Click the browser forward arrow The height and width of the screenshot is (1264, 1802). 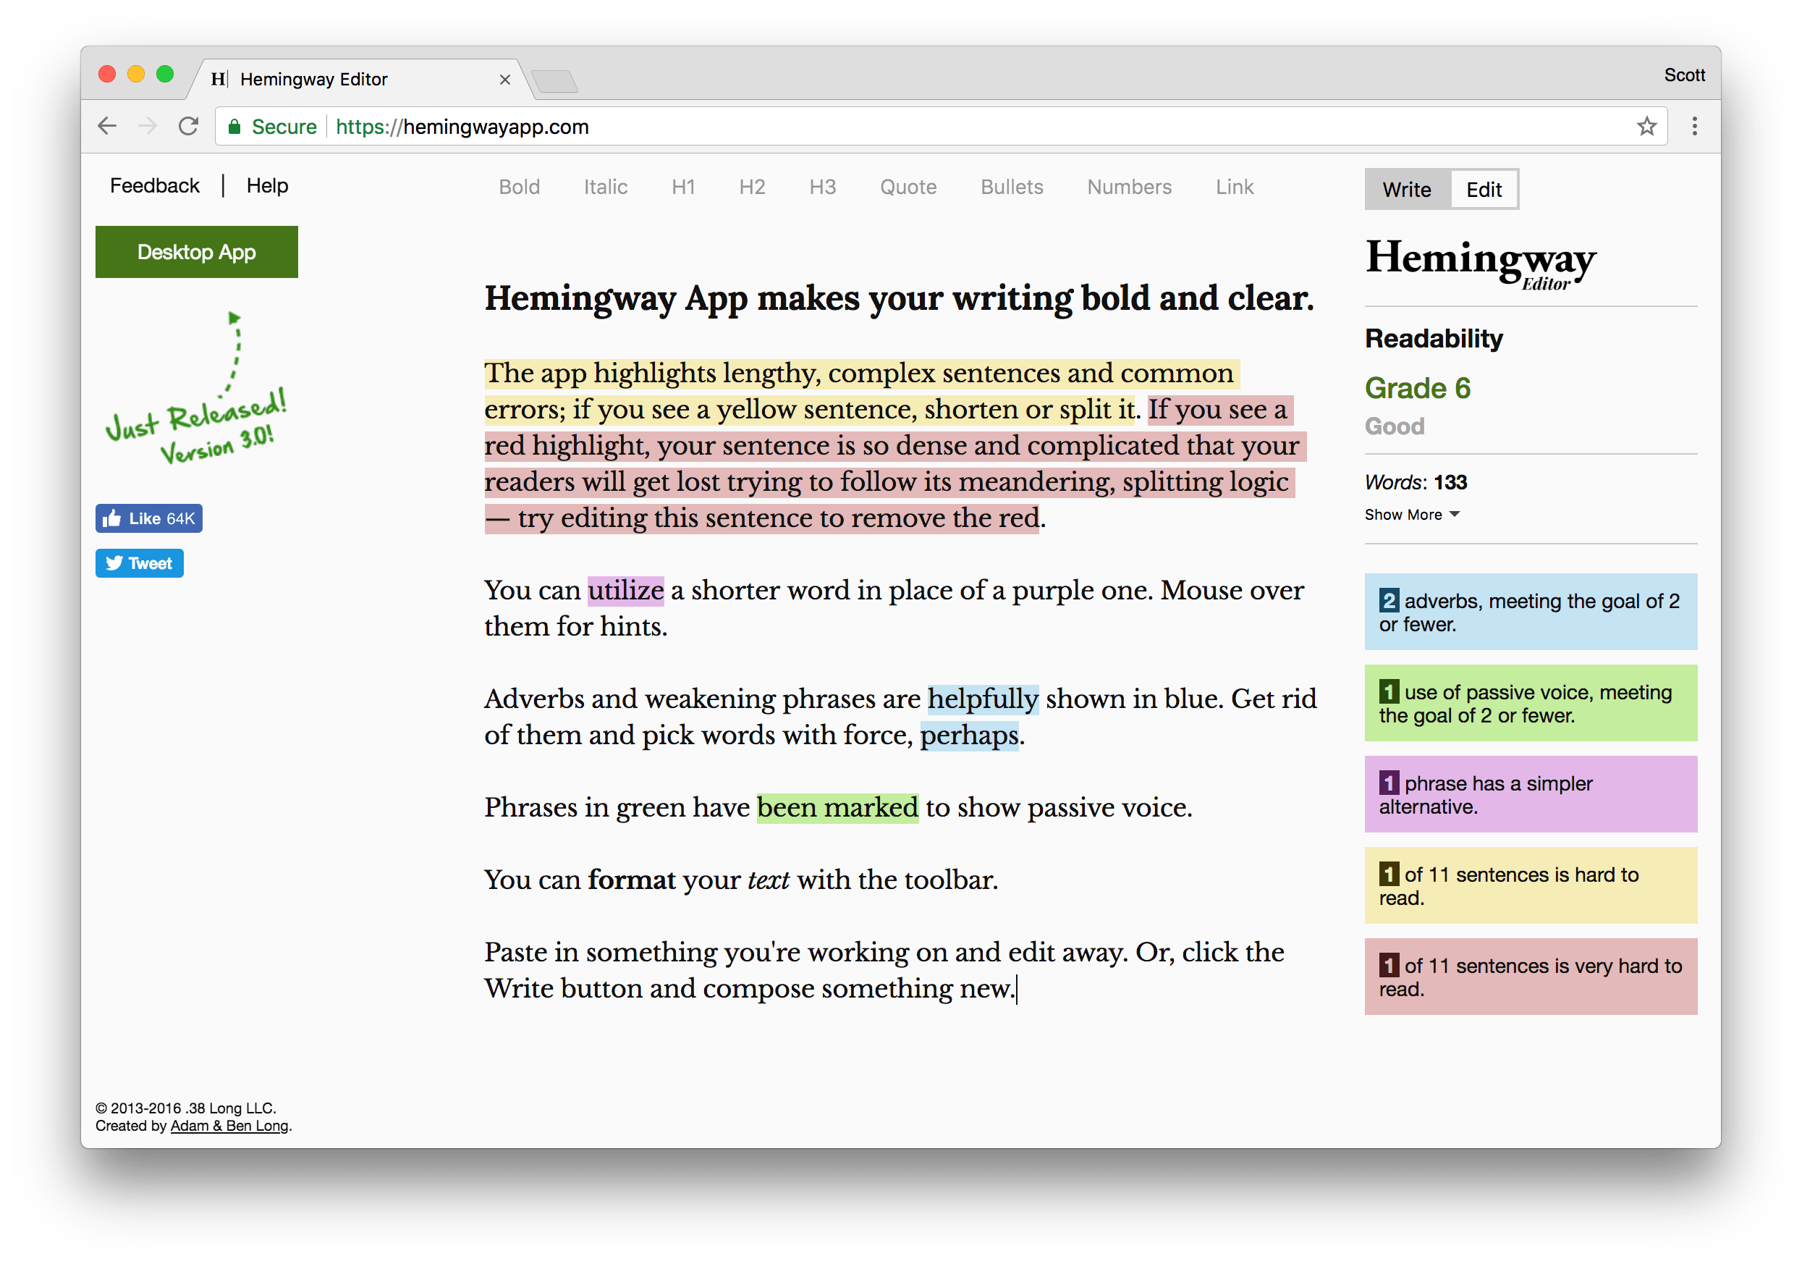tap(148, 127)
